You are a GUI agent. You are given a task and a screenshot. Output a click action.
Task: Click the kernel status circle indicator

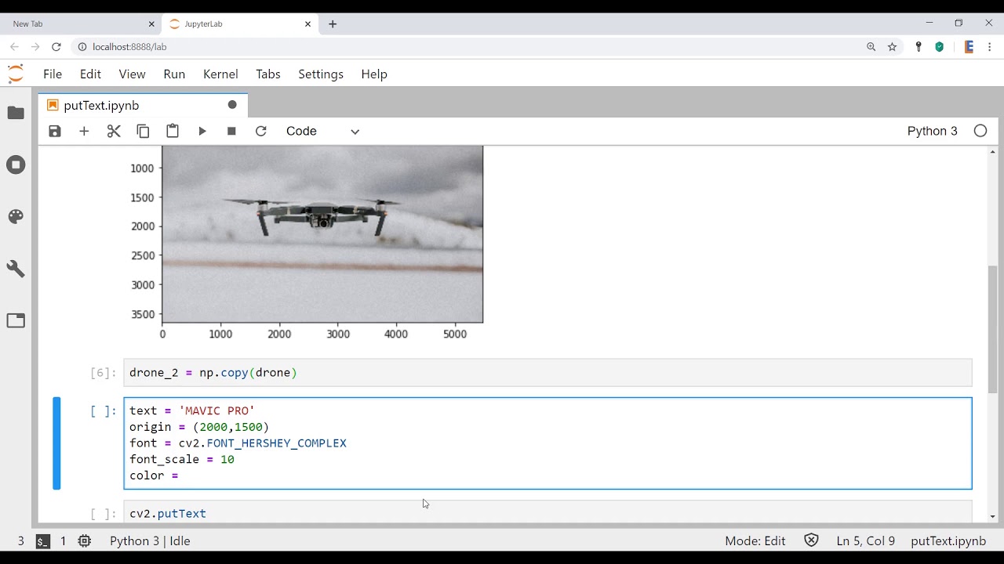980,131
